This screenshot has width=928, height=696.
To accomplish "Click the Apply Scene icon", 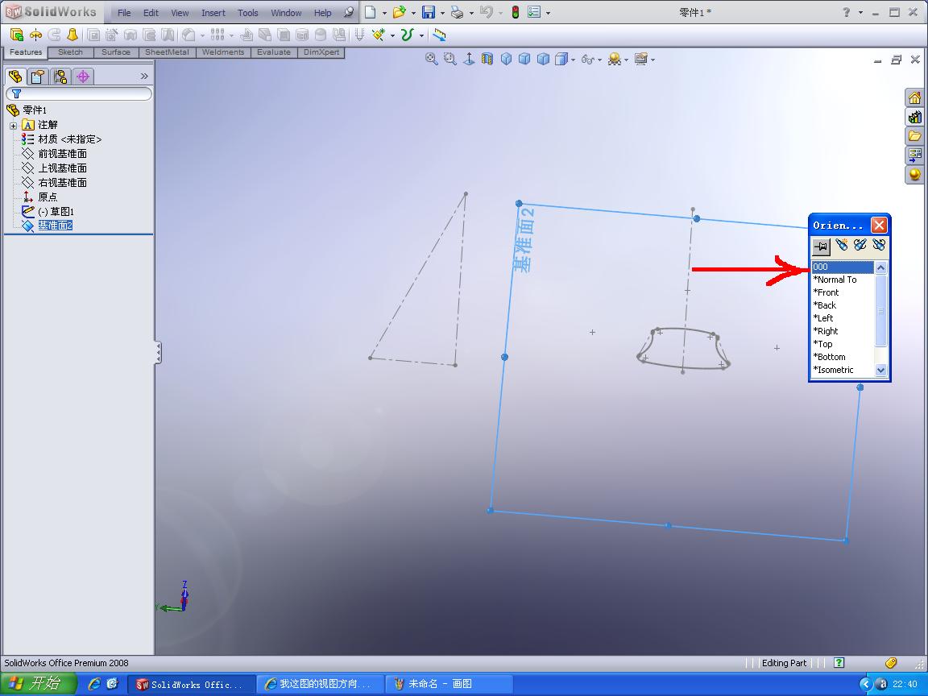I will [615, 59].
